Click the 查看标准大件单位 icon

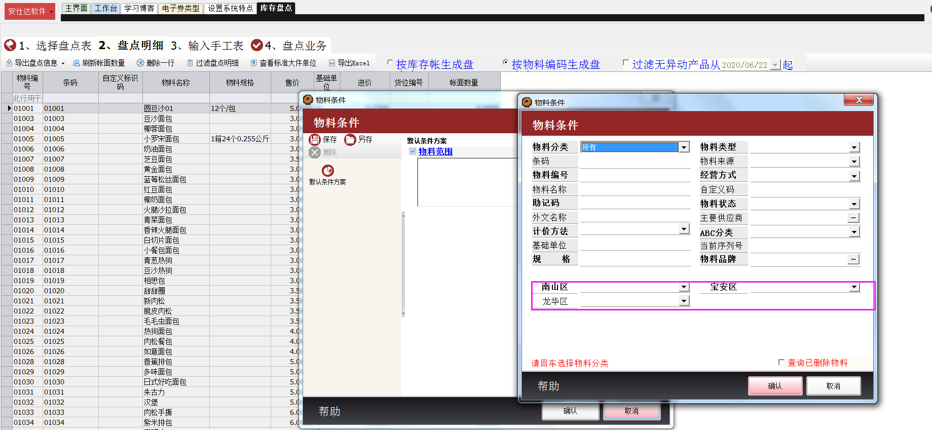(x=254, y=63)
